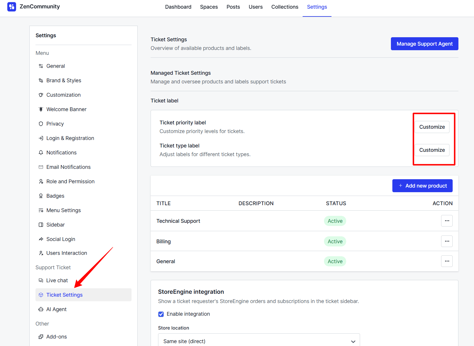Click the TITLE column header
The width and height of the screenshot is (474, 346).
tap(164, 203)
